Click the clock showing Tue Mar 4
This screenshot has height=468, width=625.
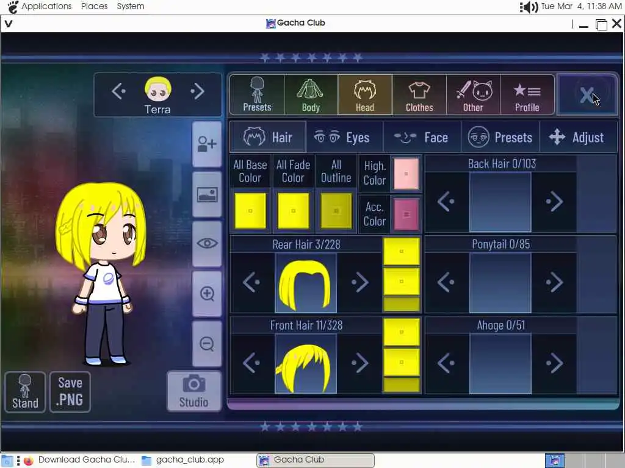click(x=581, y=6)
